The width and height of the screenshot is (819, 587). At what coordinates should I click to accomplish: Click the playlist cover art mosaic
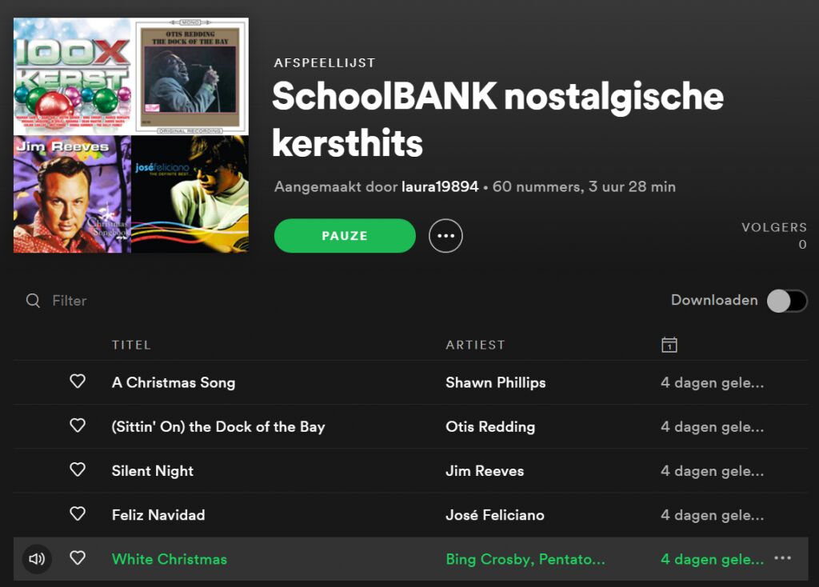131,135
